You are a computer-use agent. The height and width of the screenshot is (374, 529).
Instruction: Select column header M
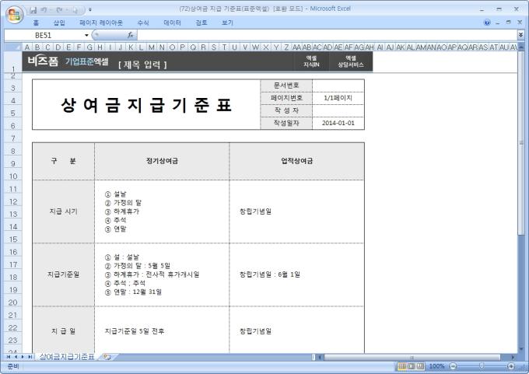(x=151, y=47)
